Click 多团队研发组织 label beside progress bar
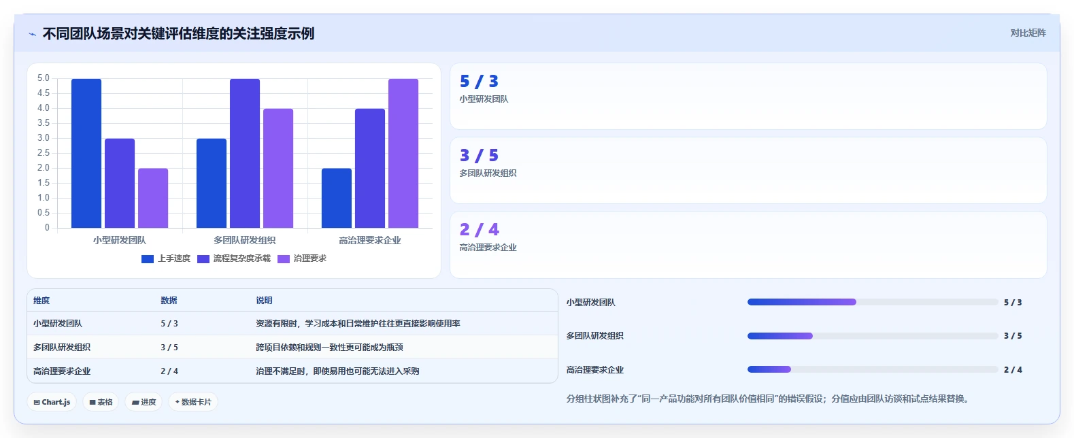The width and height of the screenshot is (1074, 438). coord(595,336)
